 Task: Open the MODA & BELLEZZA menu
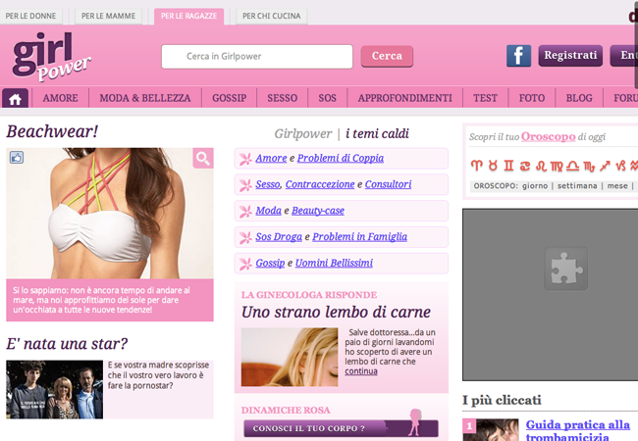tap(145, 98)
